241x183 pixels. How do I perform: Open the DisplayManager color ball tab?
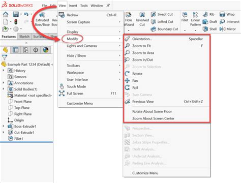coord(46,50)
